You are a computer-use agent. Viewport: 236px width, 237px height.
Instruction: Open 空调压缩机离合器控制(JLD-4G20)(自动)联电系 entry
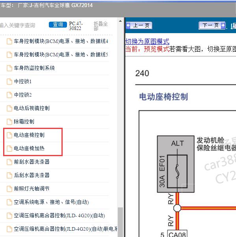(65, 229)
